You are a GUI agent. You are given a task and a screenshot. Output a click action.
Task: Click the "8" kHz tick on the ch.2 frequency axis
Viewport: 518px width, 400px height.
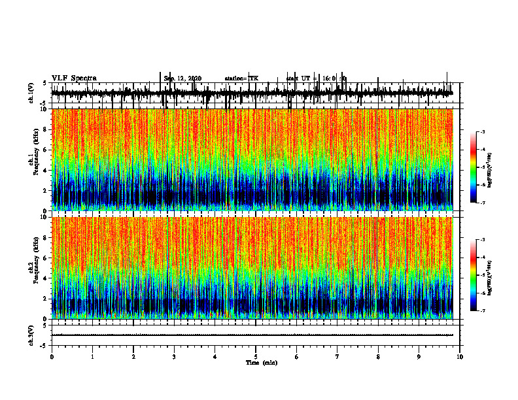(x=45, y=238)
